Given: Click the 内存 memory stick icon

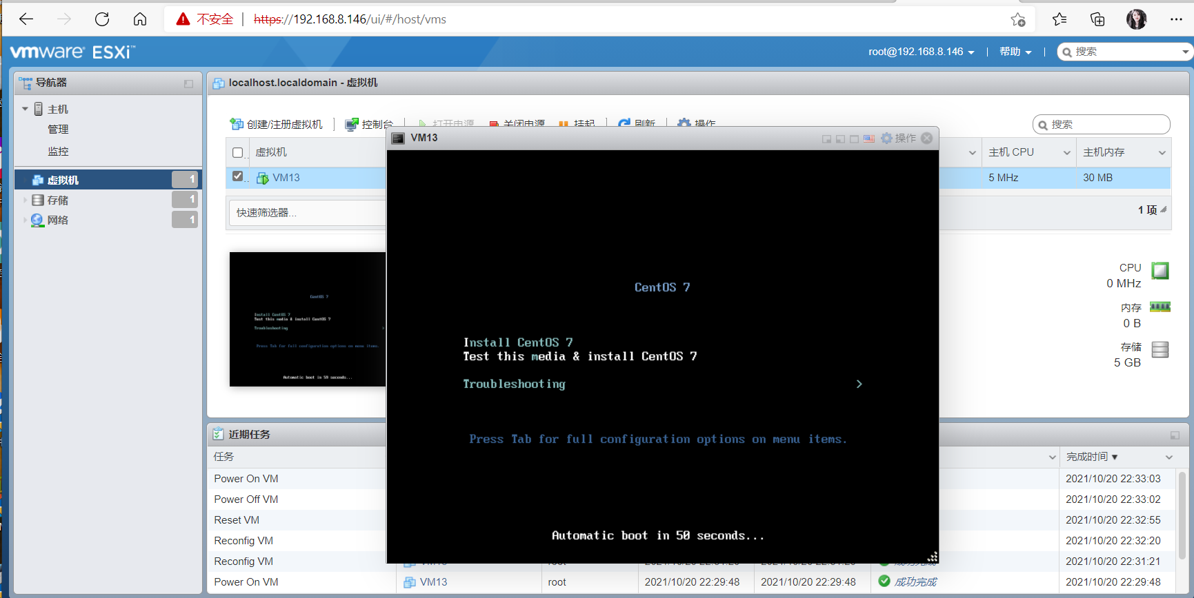Looking at the screenshot, I should (x=1160, y=307).
